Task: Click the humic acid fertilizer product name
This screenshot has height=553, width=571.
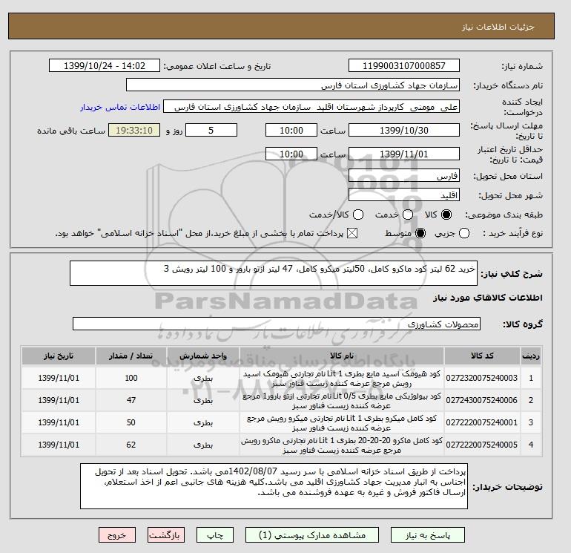Action: tap(342, 379)
